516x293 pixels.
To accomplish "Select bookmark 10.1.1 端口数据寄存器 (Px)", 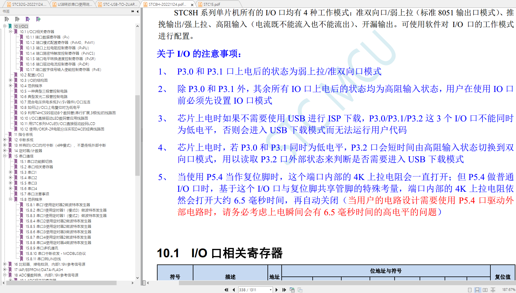I will click(47, 37).
